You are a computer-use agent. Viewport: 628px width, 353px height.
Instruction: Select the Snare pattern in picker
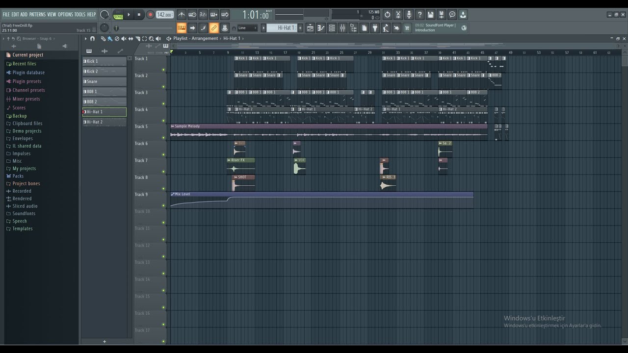[x=105, y=81]
